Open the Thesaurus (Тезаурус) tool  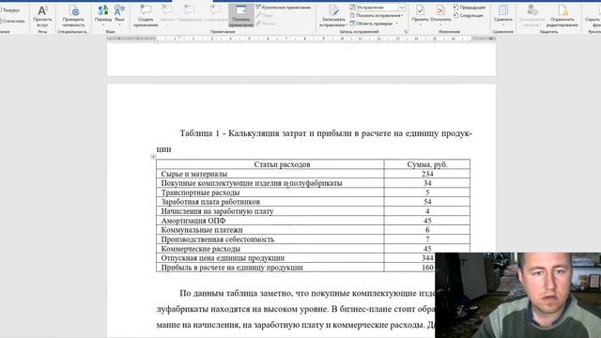[10, 10]
